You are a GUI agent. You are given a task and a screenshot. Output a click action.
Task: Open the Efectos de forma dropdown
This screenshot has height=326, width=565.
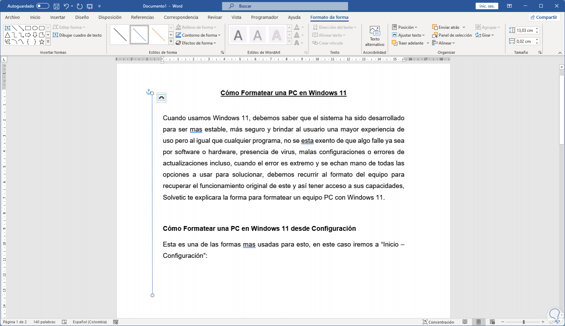click(196, 43)
